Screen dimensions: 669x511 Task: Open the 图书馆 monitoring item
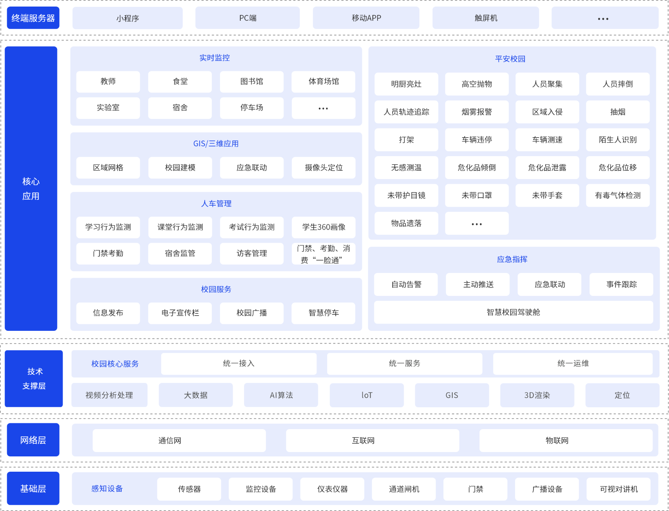(252, 82)
